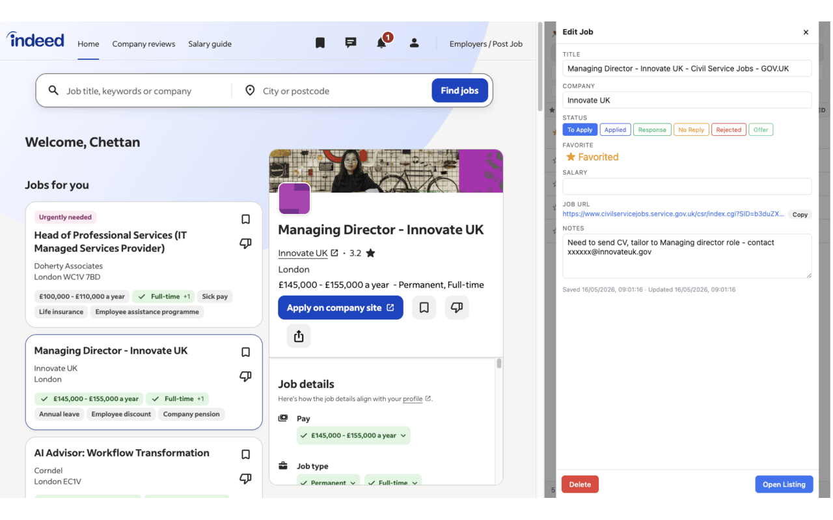Save the Head of Professional Services job

coord(245,220)
